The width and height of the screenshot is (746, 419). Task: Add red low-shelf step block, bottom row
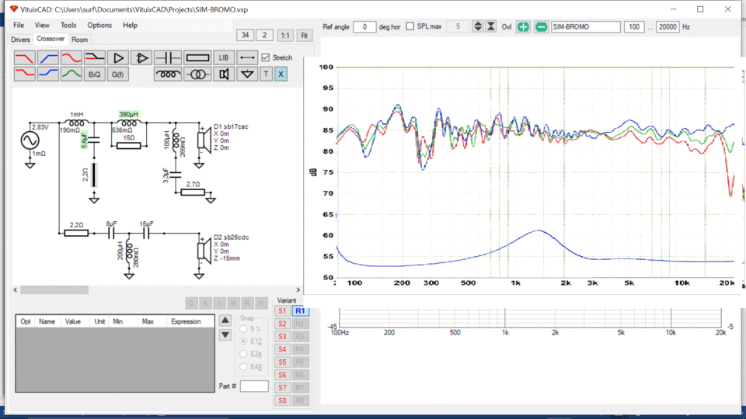tap(24, 74)
